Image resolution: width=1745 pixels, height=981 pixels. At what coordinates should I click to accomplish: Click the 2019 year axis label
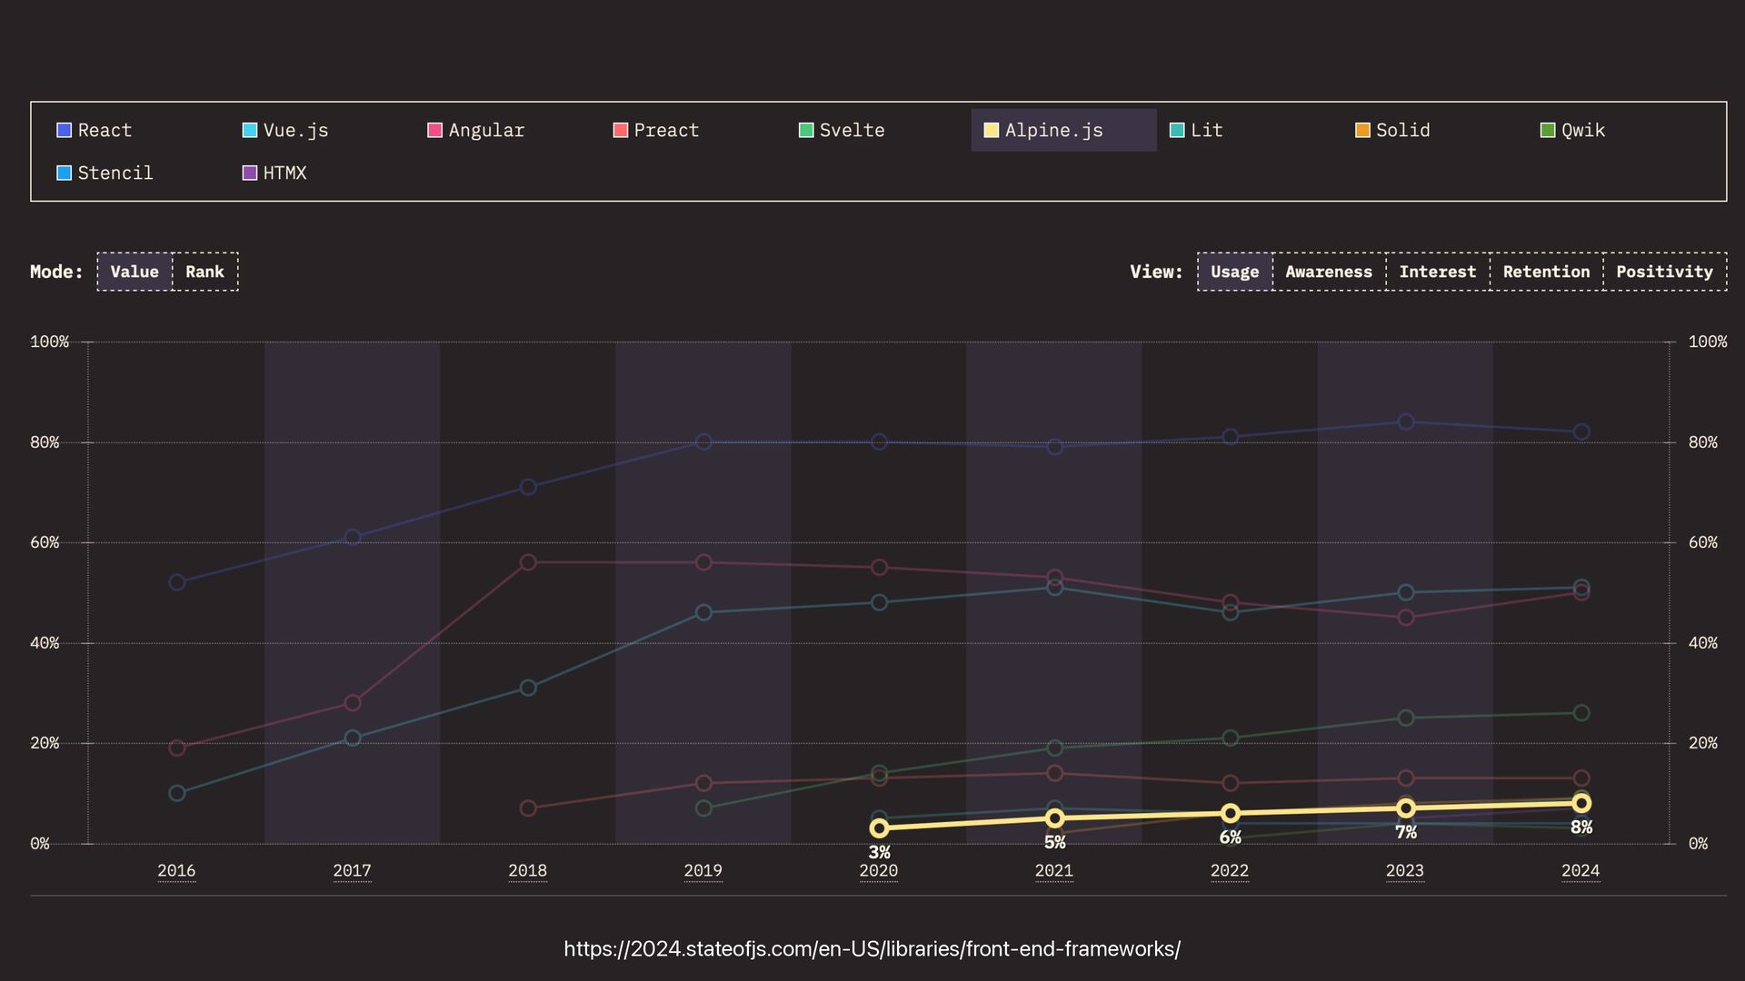pyautogui.click(x=703, y=870)
